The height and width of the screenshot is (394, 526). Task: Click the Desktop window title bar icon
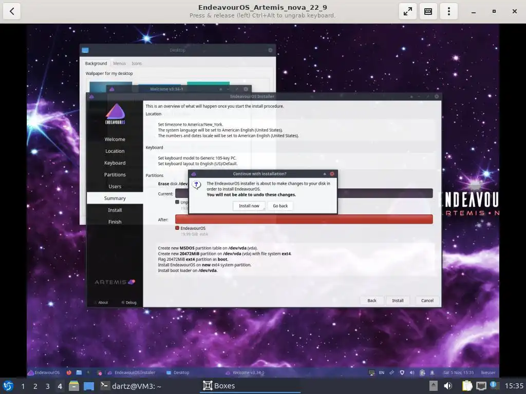(85, 50)
